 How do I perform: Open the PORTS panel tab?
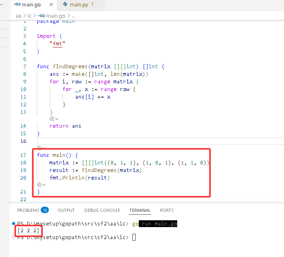pos(167,210)
